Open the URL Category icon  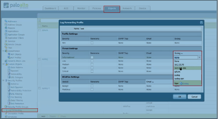pyautogui.click(x=9, y=77)
